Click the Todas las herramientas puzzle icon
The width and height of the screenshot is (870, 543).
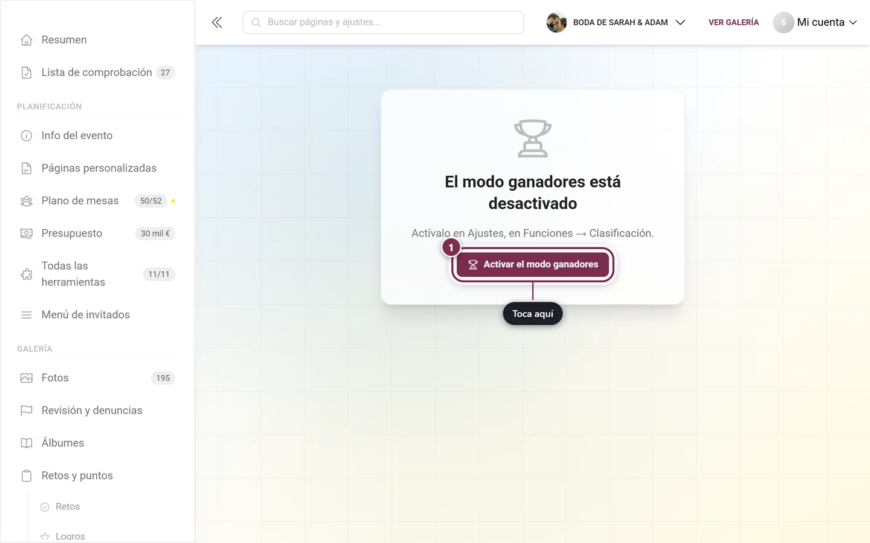tap(27, 274)
